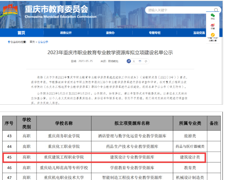
Task: Open the 专题专栏 navigation tab
Action: [x=155, y=33]
